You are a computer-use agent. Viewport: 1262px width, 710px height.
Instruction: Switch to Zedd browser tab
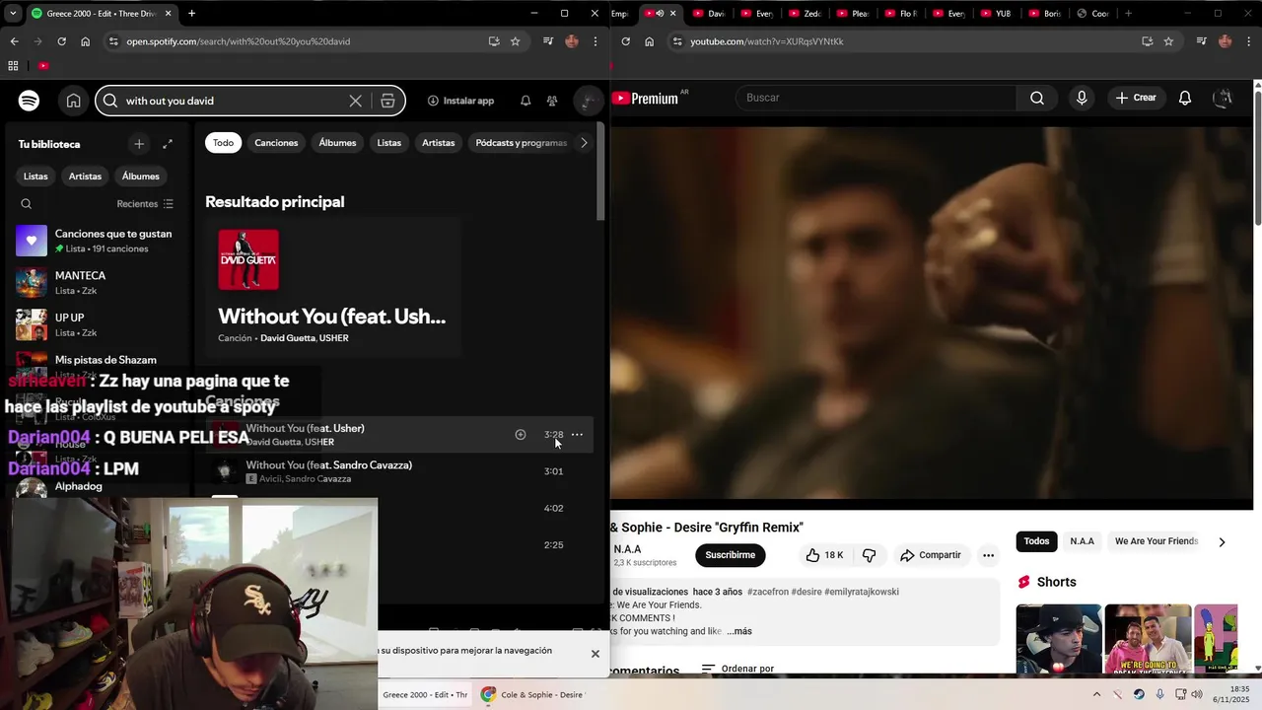pos(806,14)
